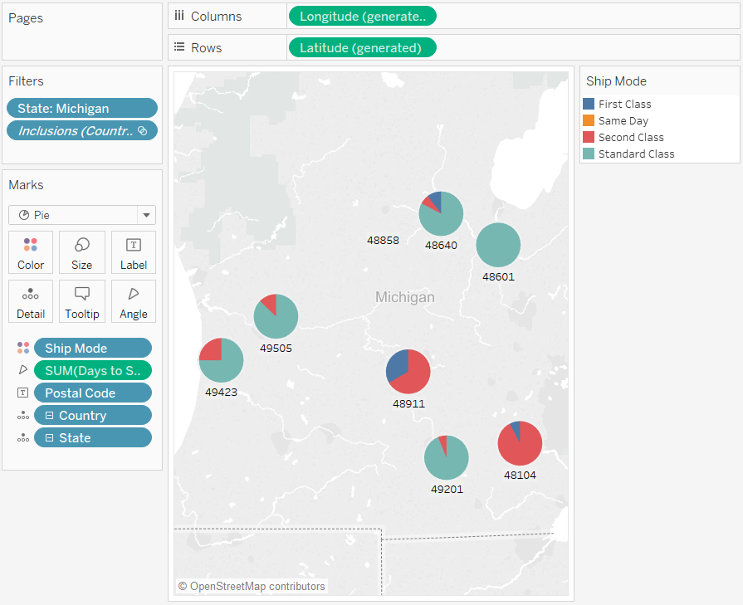743x605 pixels.
Task: Highlight Second Class in the legend
Action: pyautogui.click(x=630, y=137)
